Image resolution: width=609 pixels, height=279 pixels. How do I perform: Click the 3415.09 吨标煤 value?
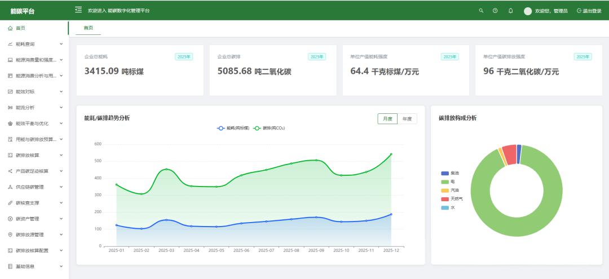pyautogui.click(x=114, y=72)
